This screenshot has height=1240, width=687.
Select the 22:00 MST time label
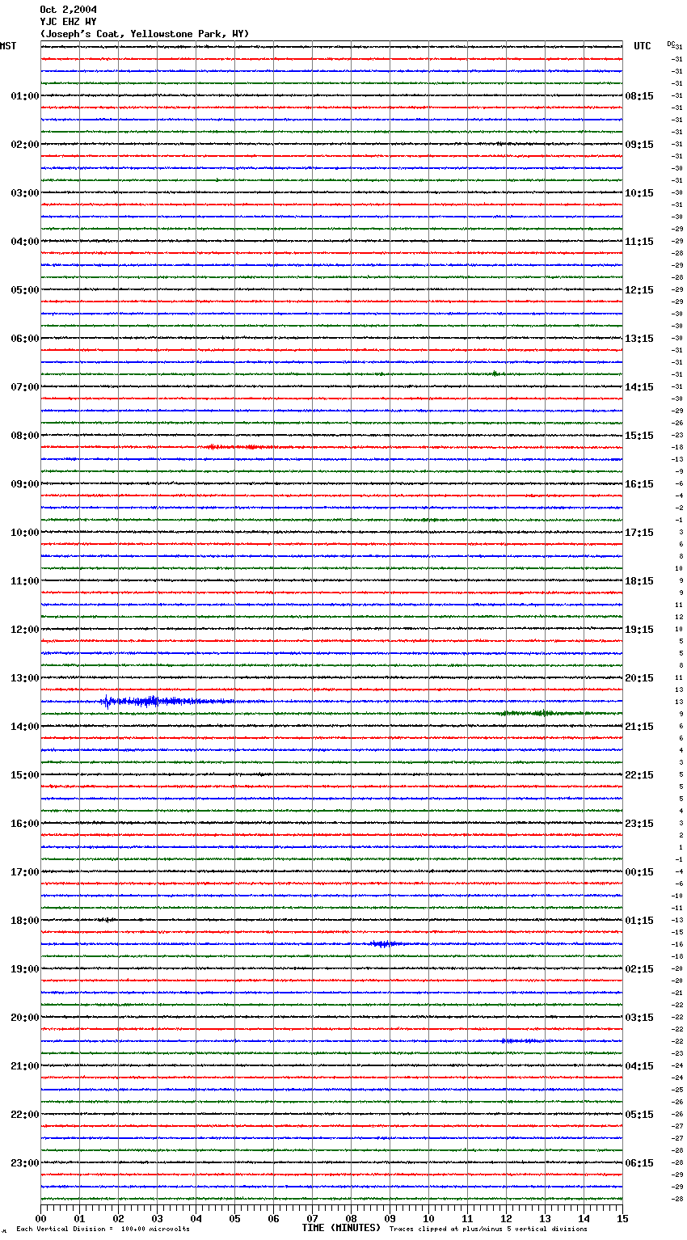(25, 1115)
